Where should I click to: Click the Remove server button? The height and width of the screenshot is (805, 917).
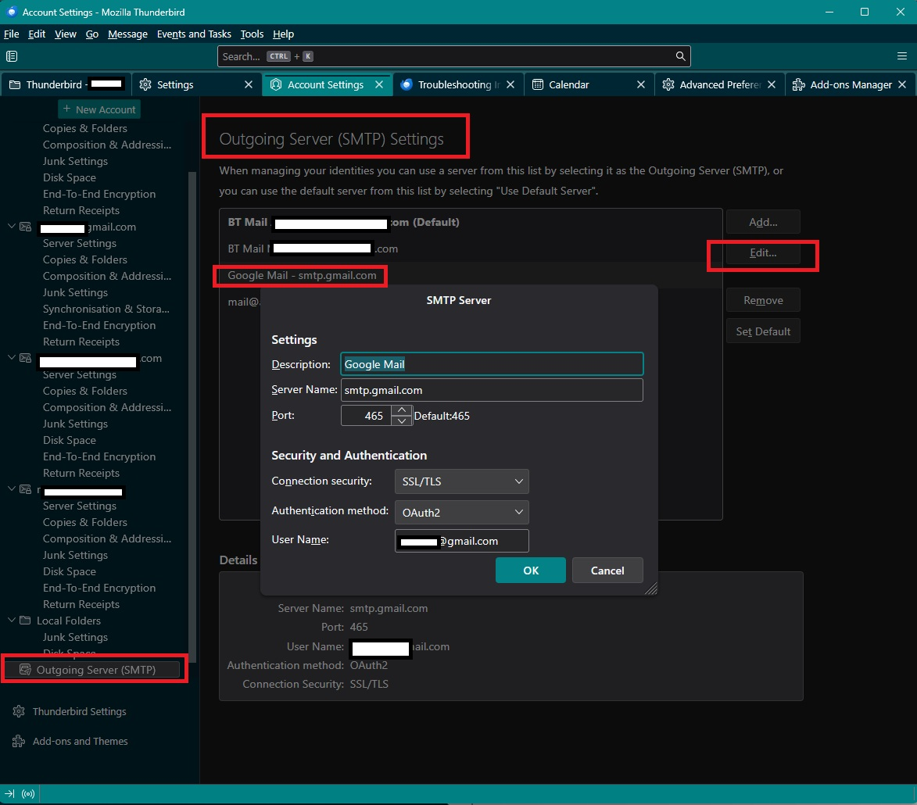[763, 300]
